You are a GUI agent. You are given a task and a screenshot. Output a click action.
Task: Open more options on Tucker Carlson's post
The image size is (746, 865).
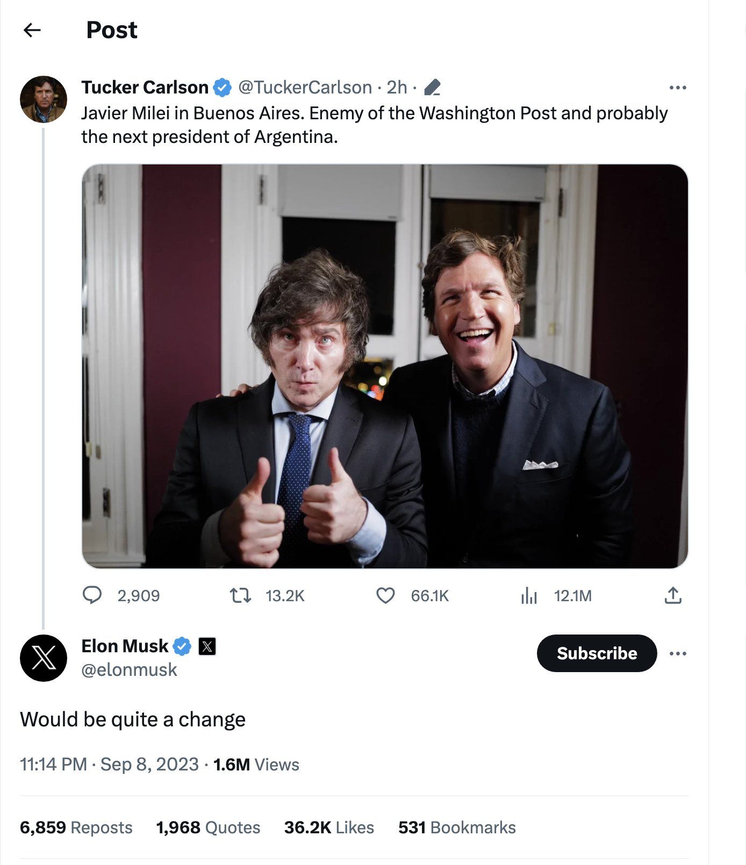click(678, 88)
